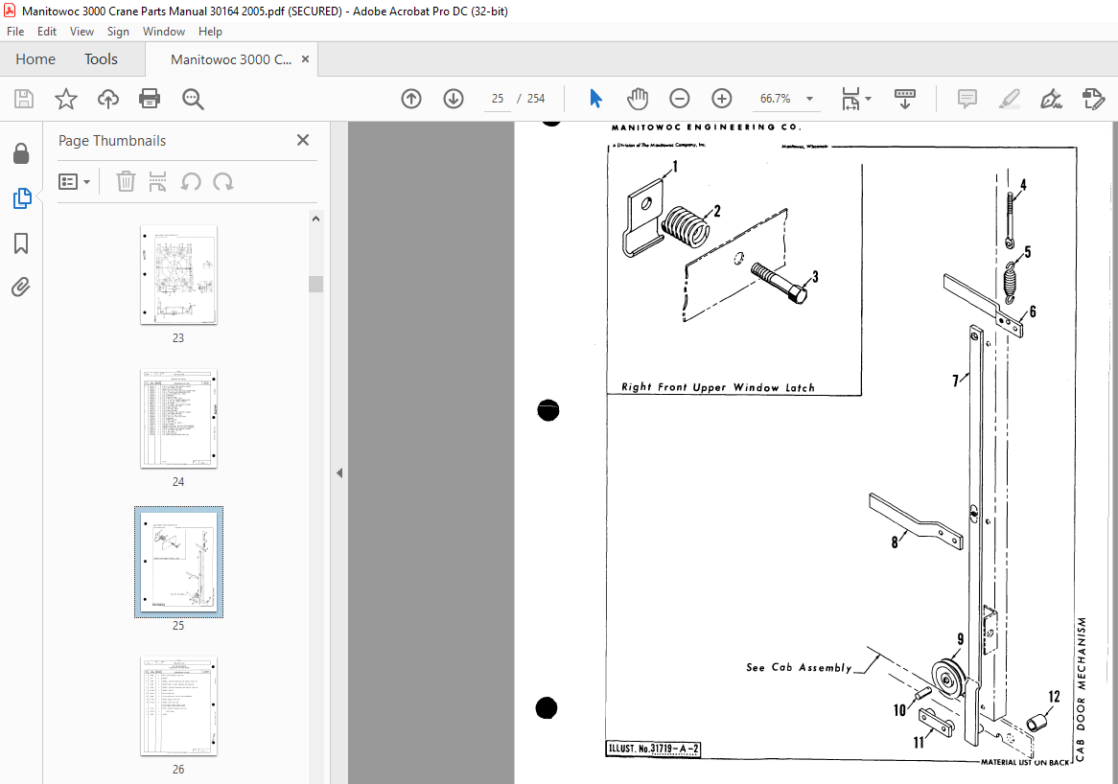The width and height of the screenshot is (1118, 784).
Task: Click the page number field showing 25
Action: coord(497,99)
